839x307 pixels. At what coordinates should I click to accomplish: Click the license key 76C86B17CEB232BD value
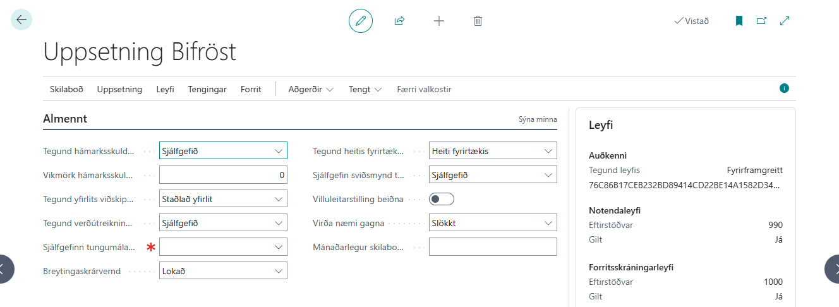click(x=685, y=185)
